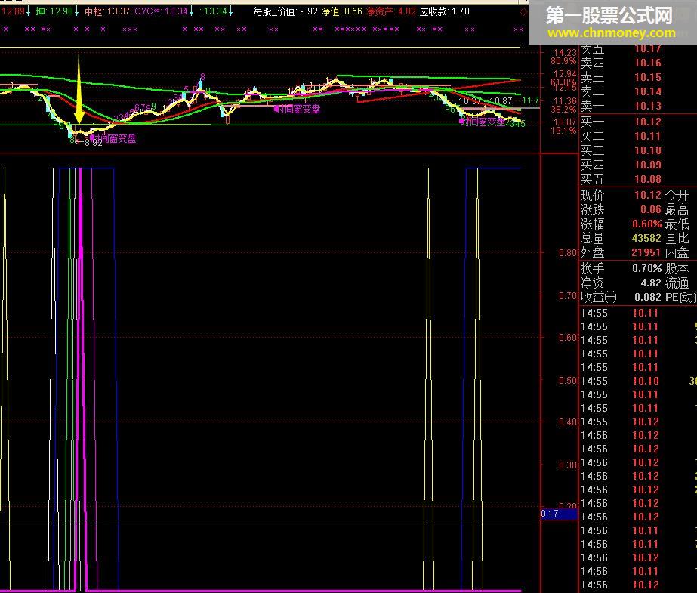Click the 0.60 axis label of lower indicator
The width and height of the screenshot is (697, 593).
tap(567, 338)
